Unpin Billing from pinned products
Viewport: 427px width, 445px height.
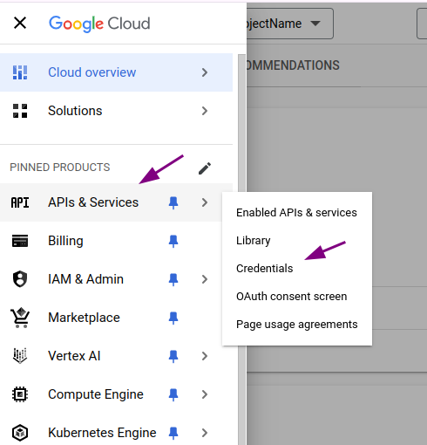click(x=173, y=241)
